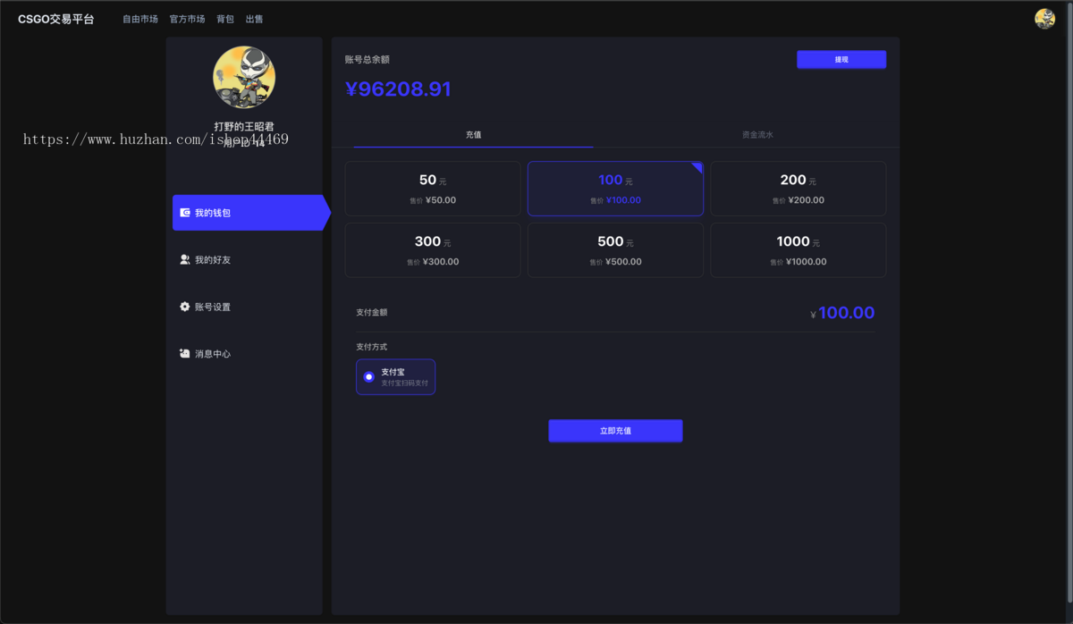
Task: Choose the 50 元 recharge card
Action: (x=433, y=189)
